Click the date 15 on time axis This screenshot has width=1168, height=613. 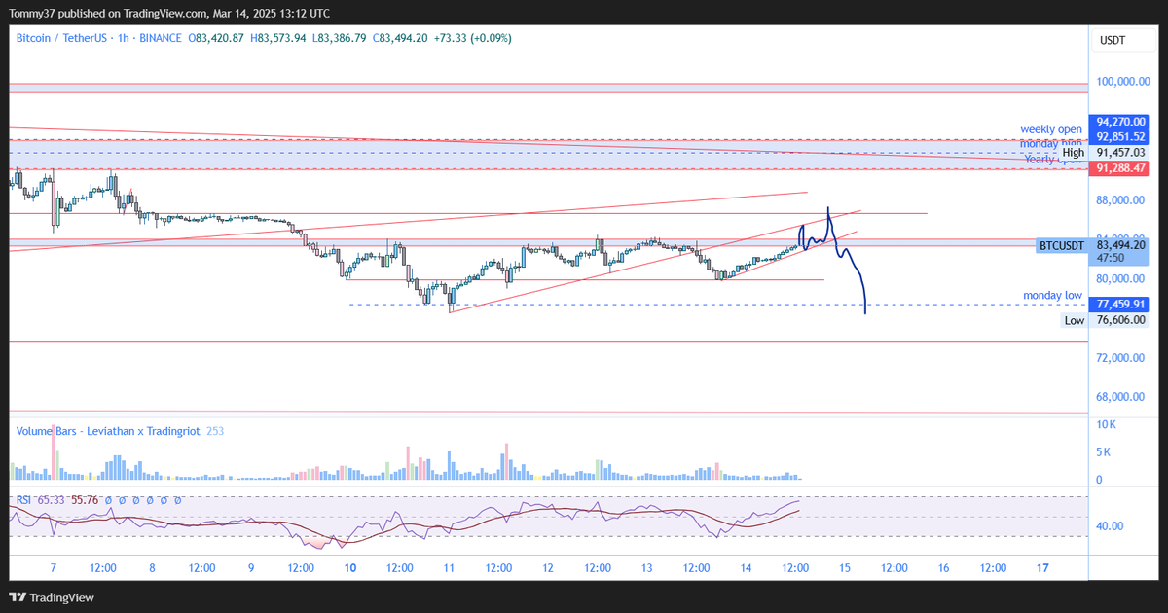844,568
